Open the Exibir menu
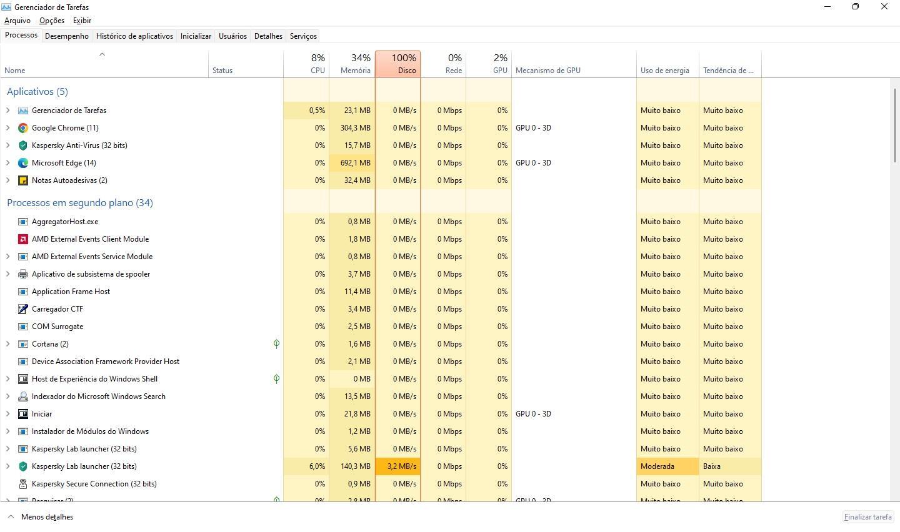The width and height of the screenshot is (900, 532). [82, 21]
